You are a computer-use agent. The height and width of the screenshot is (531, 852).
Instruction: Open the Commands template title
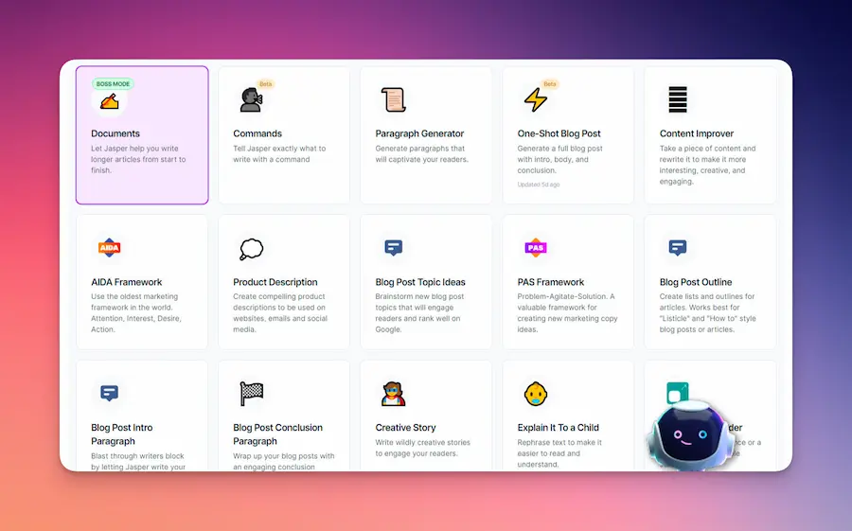point(257,133)
